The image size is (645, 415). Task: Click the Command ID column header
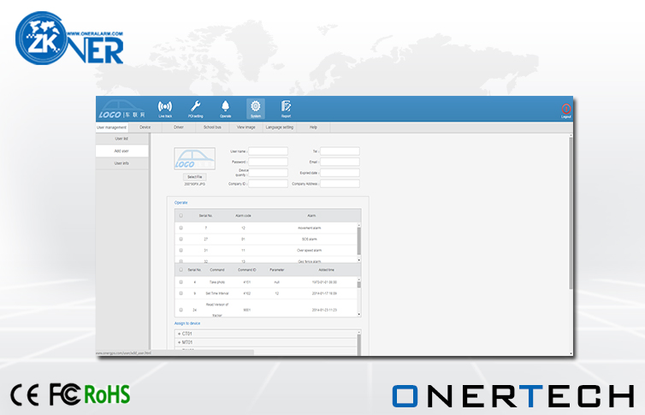pos(247,270)
